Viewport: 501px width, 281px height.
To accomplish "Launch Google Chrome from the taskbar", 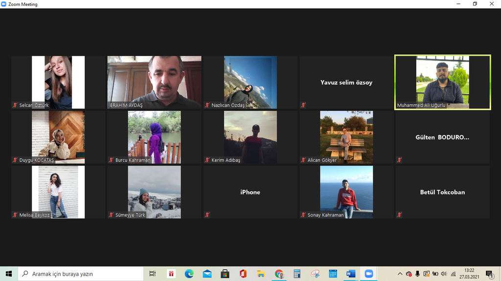I will click(279, 274).
